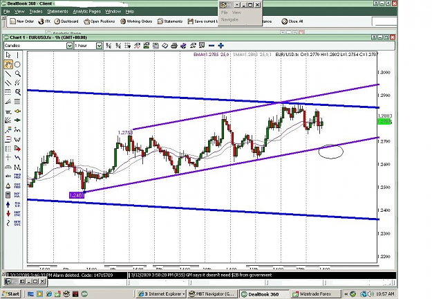432x299 pixels.
Task: Click the 1.2481 price label
Action: [77, 195]
